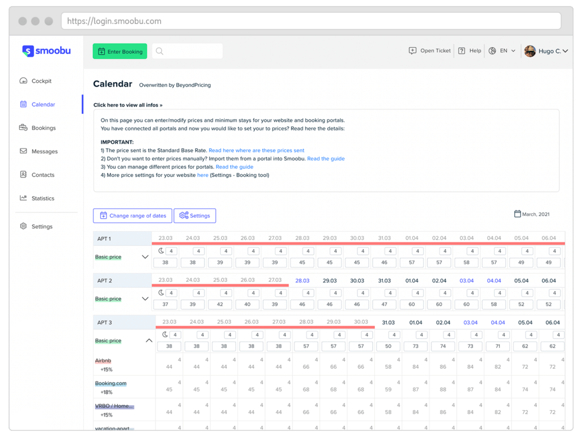Click moon min-stay icon in APT 2
580x438 pixels.
161,292
